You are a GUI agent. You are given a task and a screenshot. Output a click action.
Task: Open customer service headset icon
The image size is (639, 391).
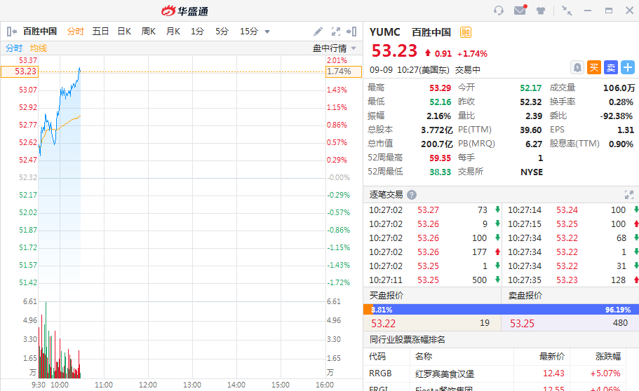pyautogui.click(x=499, y=11)
